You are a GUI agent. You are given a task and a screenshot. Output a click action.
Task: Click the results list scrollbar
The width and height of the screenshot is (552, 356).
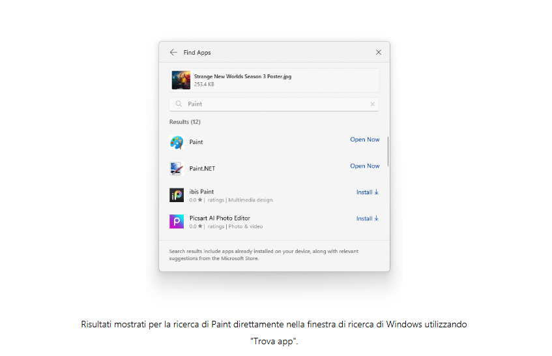tap(388, 151)
